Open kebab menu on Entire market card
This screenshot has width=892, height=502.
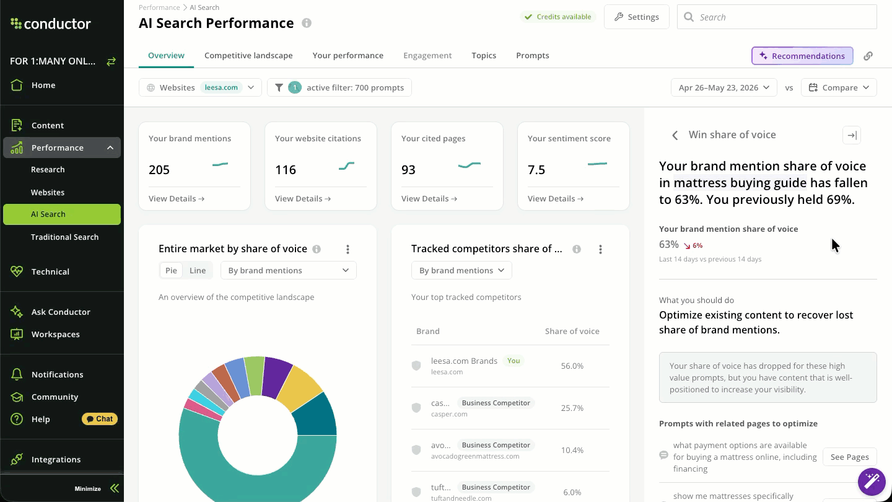click(x=348, y=249)
